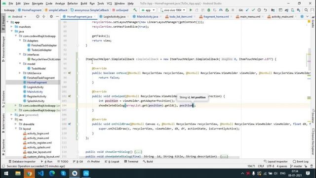Click the Make Project hammer icon
This screenshot has width=316, height=178.
135,10
